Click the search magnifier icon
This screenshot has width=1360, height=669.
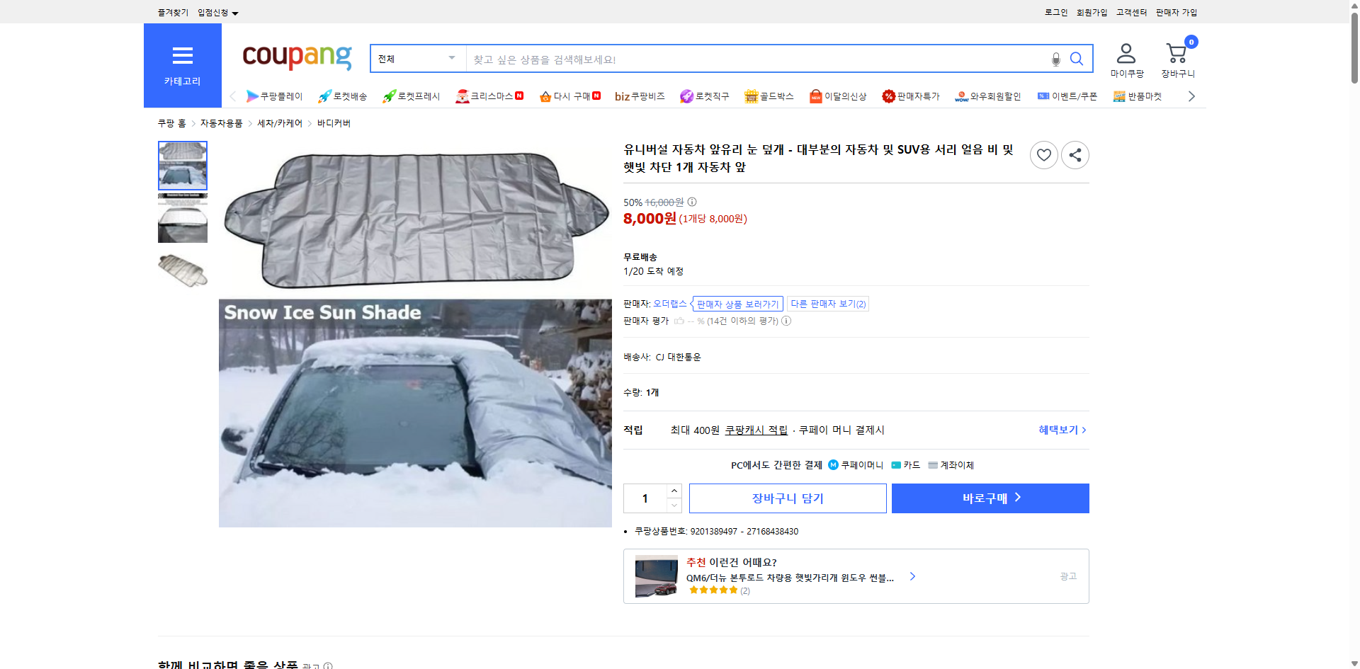tap(1076, 59)
